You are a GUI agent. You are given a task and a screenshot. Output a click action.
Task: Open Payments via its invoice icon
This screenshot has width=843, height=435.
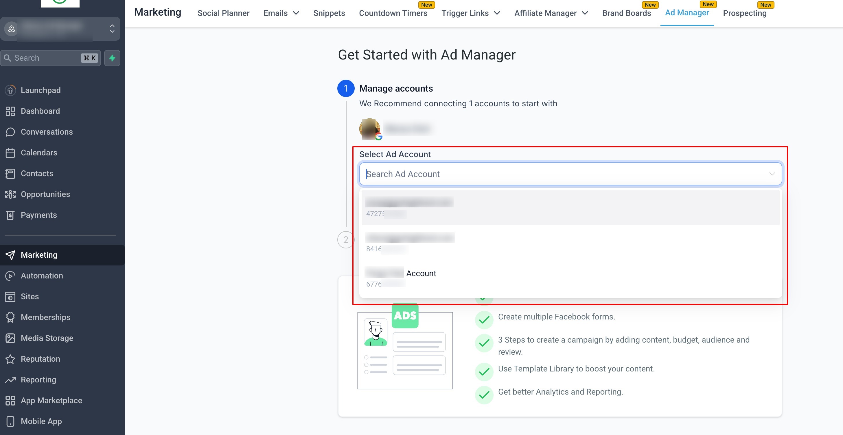[x=10, y=215]
